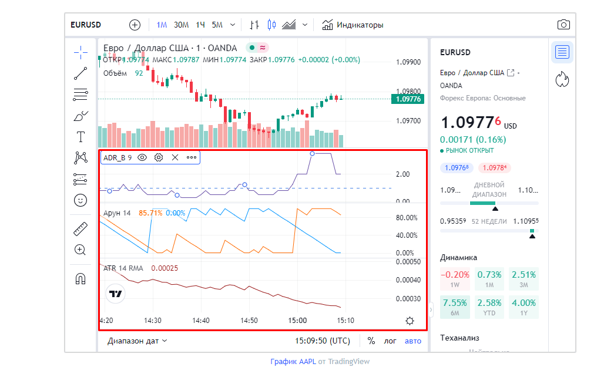The width and height of the screenshot is (614, 367).
Task: Open the hot ideas flame icon
Action: coord(562,79)
